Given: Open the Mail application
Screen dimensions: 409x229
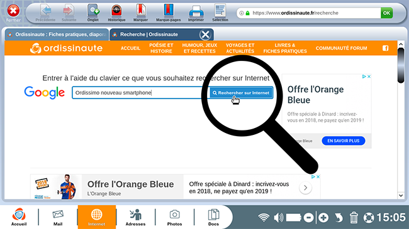Looking at the screenshot, I should click(58, 217).
